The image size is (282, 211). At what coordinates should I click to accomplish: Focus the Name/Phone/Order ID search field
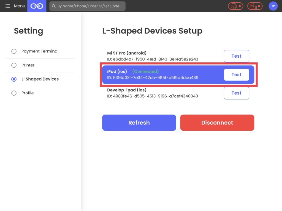click(x=87, y=6)
